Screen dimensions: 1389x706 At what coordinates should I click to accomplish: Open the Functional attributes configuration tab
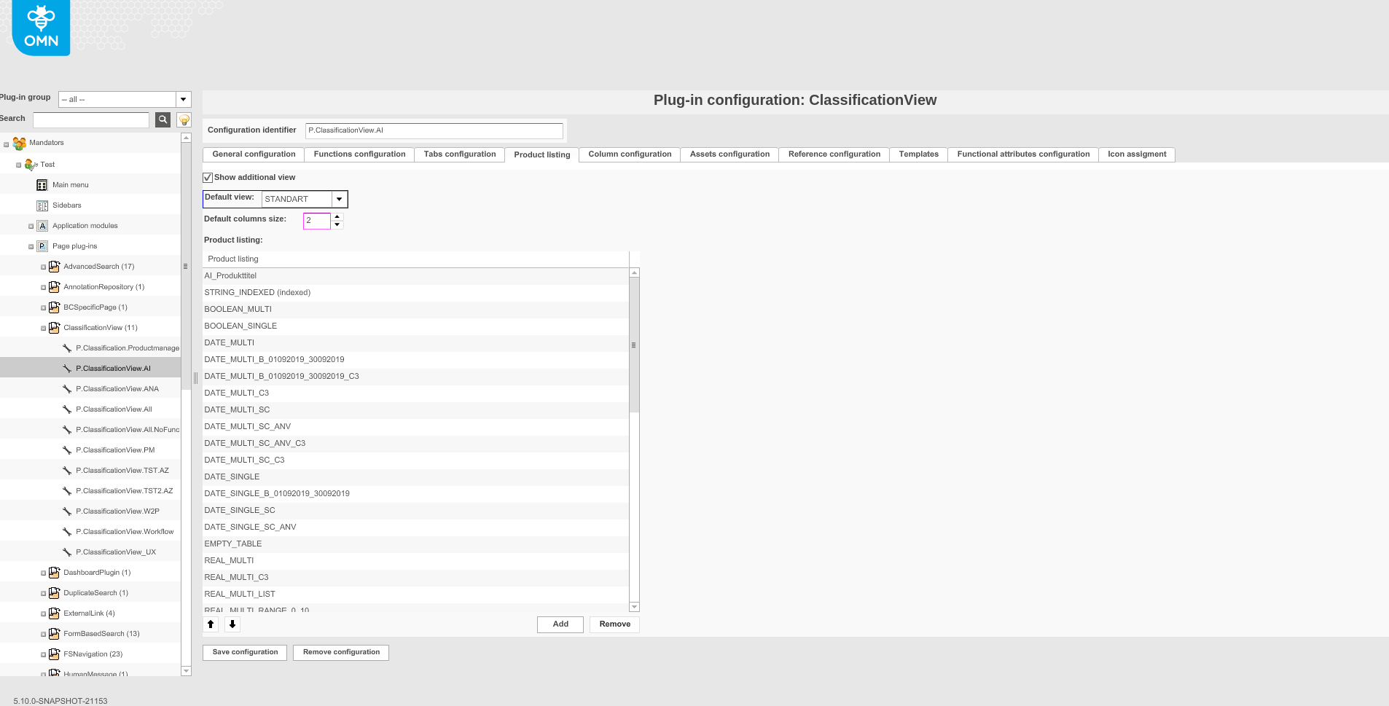click(x=1022, y=154)
